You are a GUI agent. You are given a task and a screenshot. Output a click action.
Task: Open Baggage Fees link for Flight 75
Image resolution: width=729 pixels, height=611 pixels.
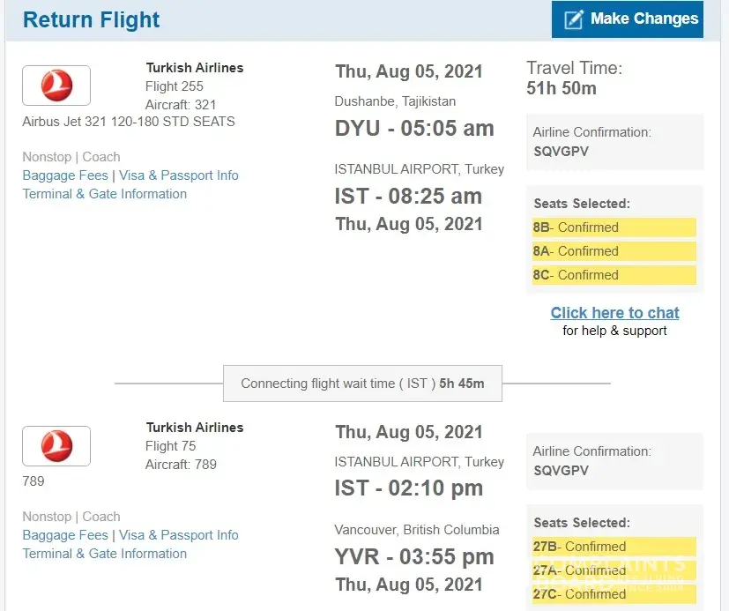point(65,535)
